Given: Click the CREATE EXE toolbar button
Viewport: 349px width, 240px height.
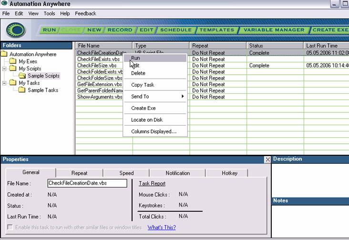Looking at the screenshot, I should [x=330, y=30].
